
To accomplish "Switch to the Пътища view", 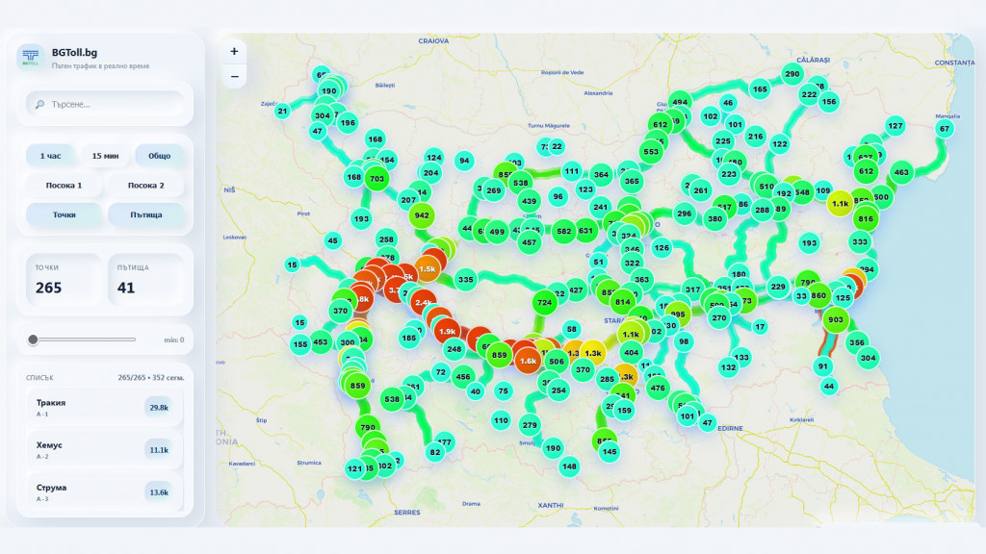I will pos(146,214).
